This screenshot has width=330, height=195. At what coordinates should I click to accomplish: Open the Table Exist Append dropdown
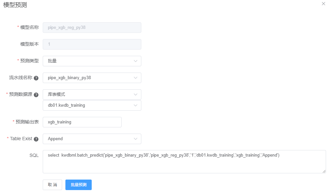coord(92,139)
